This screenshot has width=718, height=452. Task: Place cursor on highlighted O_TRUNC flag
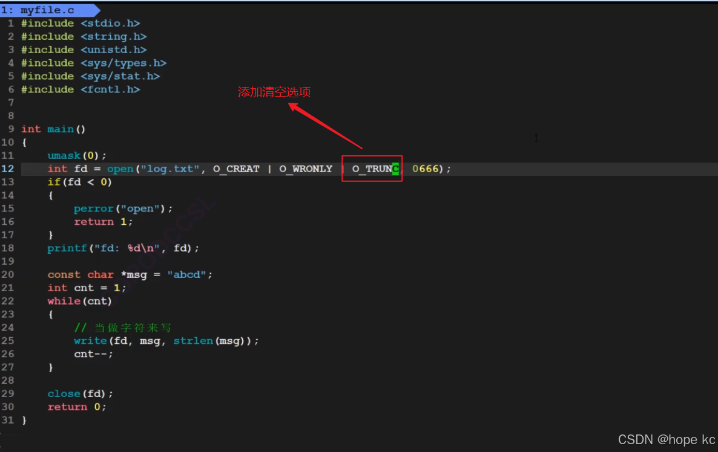pos(375,169)
